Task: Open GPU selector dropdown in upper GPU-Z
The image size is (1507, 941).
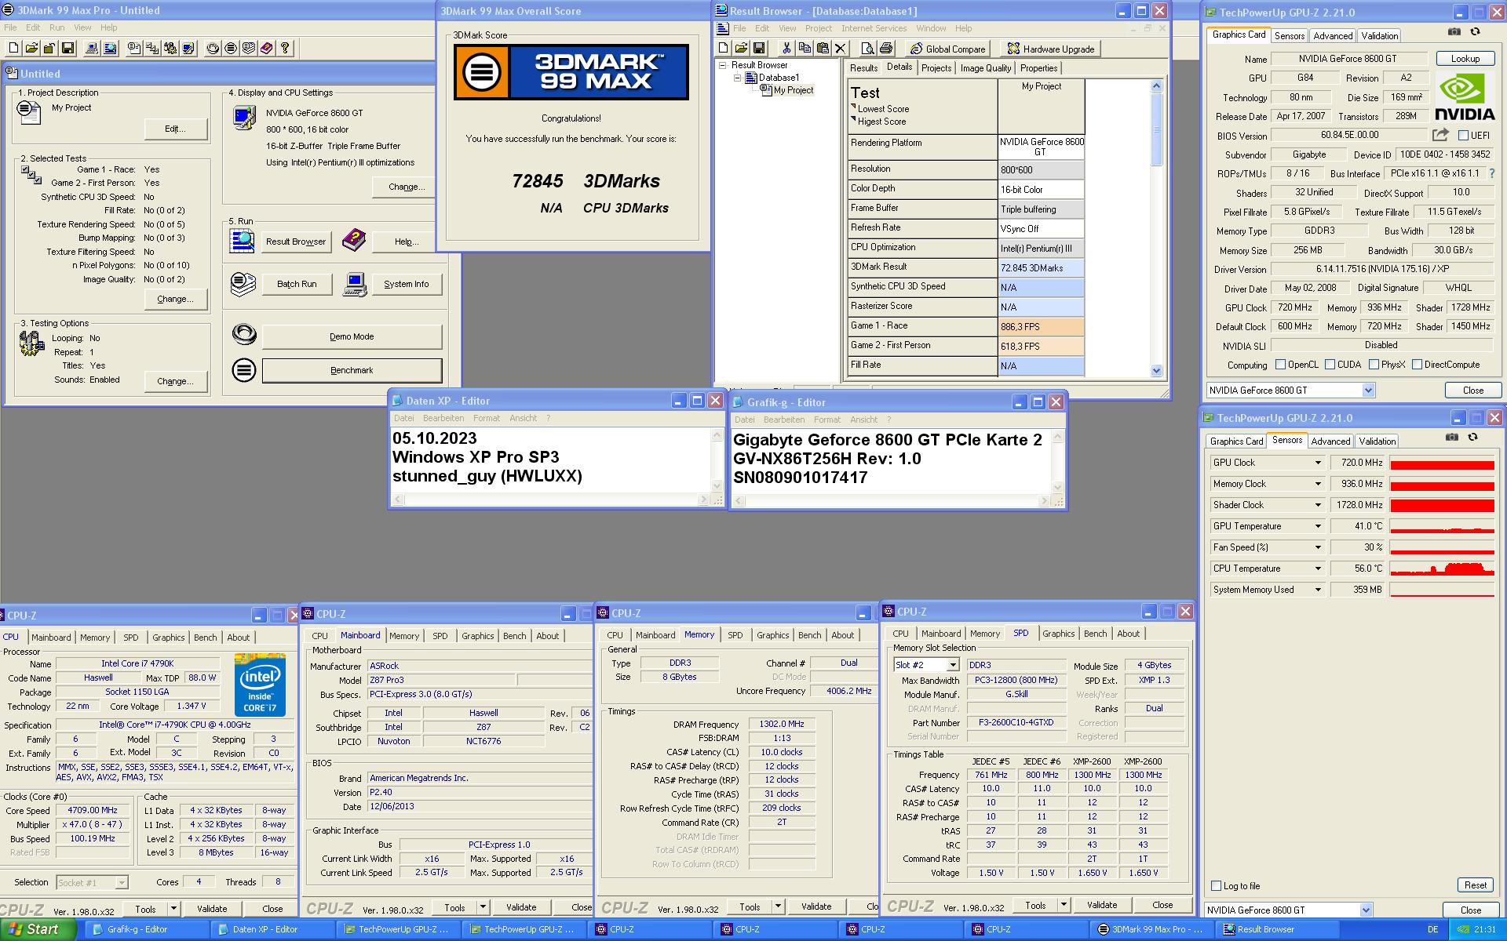Action: point(1368,391)
